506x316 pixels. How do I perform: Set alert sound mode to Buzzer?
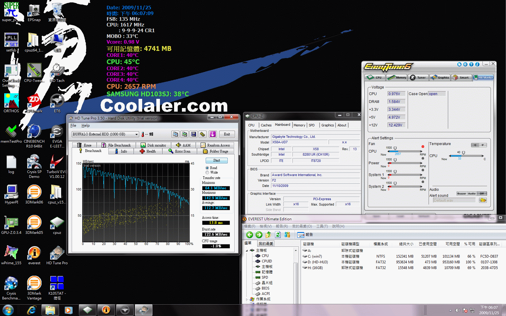click(461, 194)
